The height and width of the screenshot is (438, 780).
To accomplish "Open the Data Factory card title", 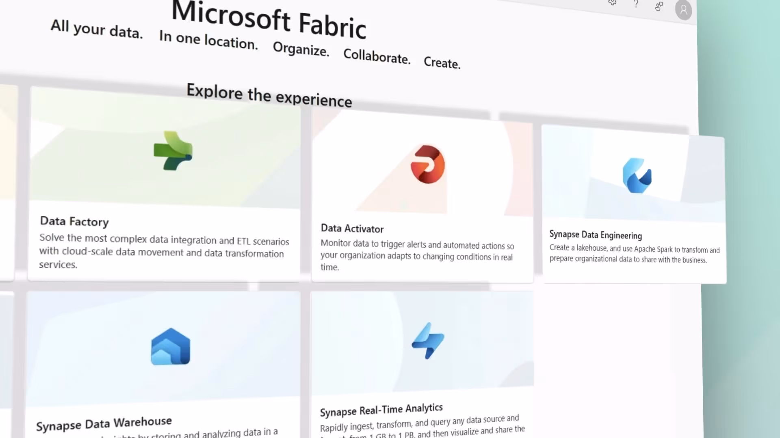I will point(74,221).
